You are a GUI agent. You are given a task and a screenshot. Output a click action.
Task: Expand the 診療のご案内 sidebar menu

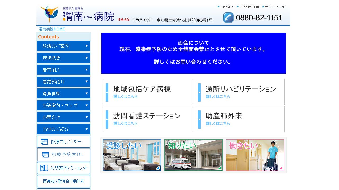63,46
